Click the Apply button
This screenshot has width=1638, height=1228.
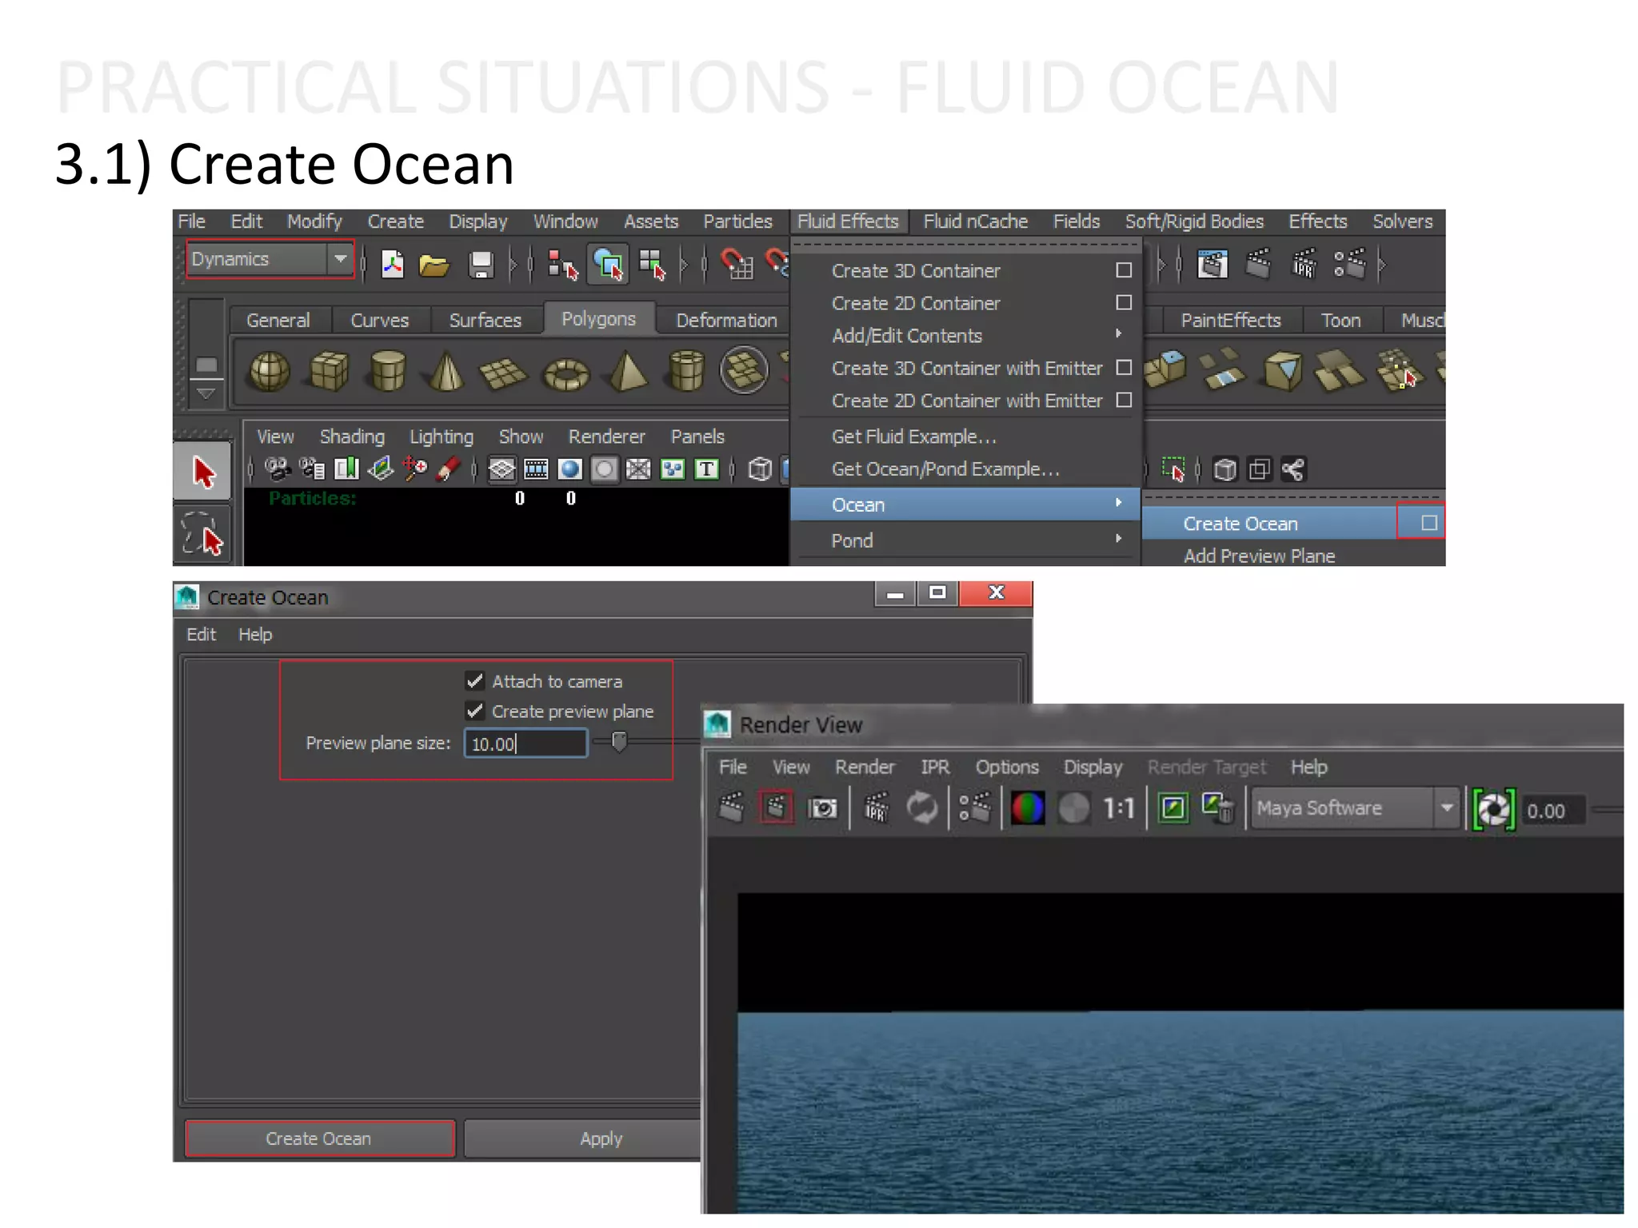pyautogui.click(x=582, y=1138)
